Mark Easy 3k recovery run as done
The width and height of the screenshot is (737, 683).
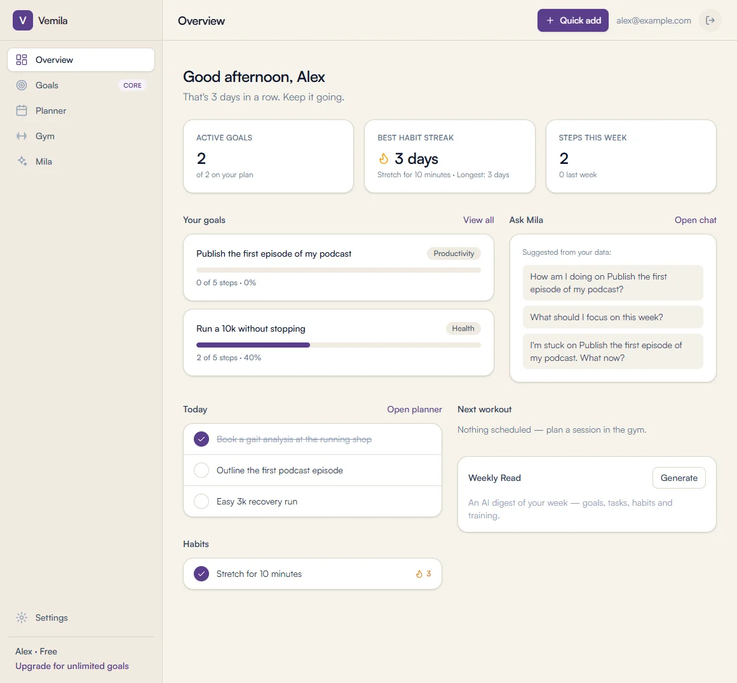point(201,501)
